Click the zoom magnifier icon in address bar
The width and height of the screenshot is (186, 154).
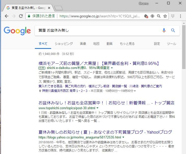coord(159,16)
